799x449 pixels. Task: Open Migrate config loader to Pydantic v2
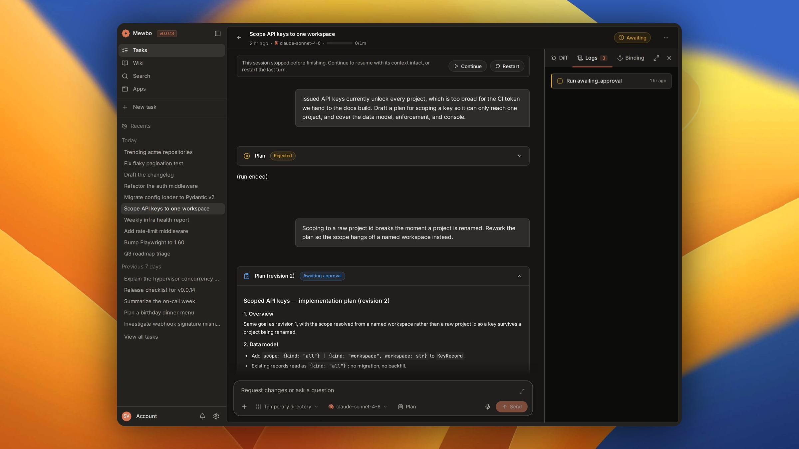[173, 198]
